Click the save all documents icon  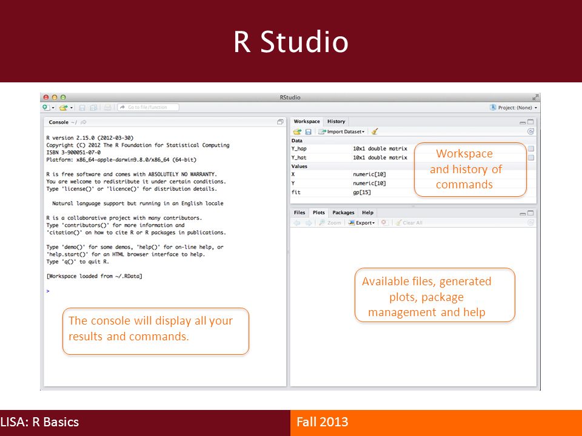coord(93,108)
